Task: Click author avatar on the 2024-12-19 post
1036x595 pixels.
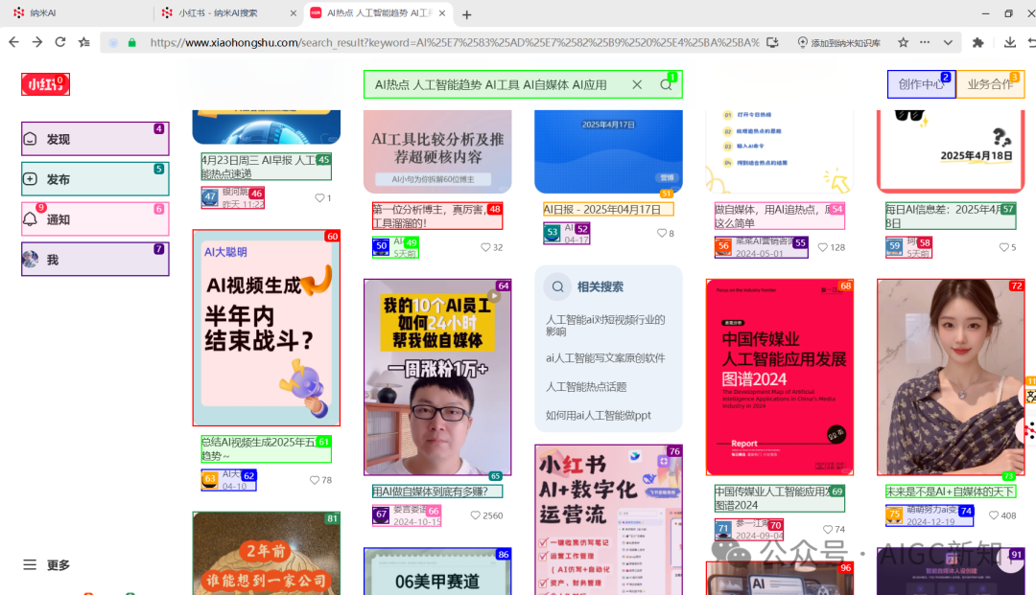Action: point(894,515)
